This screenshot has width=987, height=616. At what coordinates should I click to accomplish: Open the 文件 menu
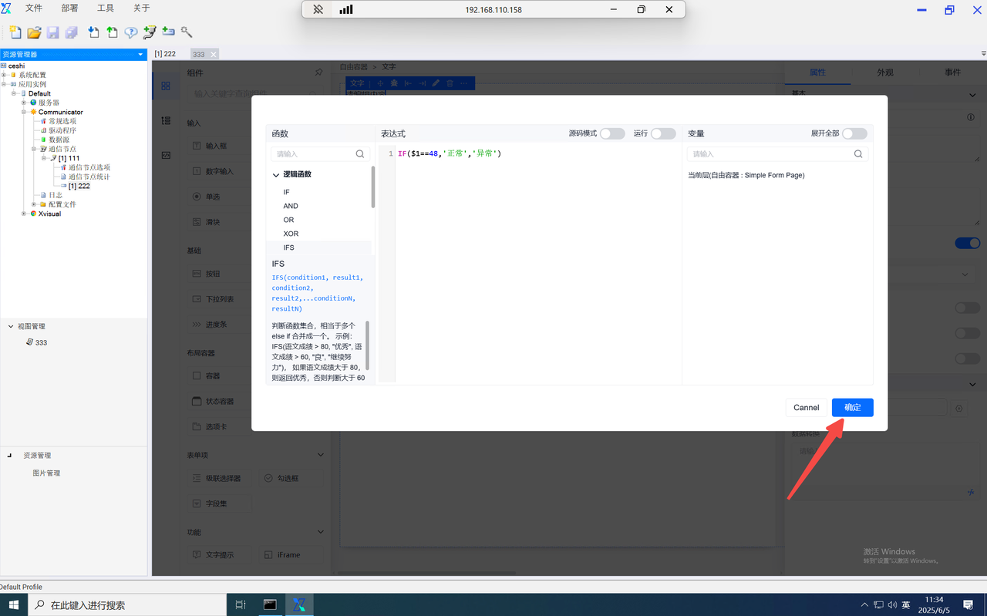(x=34, y=8)
